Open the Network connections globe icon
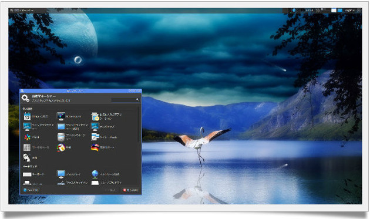 (x=95, y=174)
